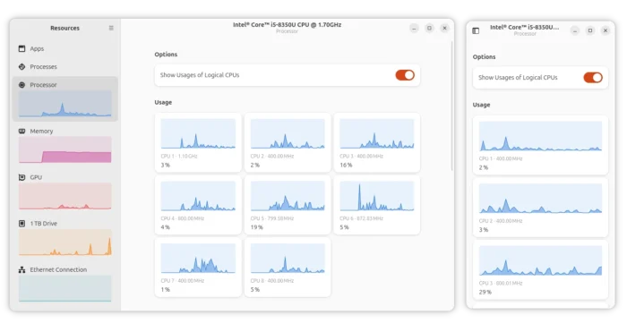Click the GPU icon in sidebar

[x=22, y=177]
